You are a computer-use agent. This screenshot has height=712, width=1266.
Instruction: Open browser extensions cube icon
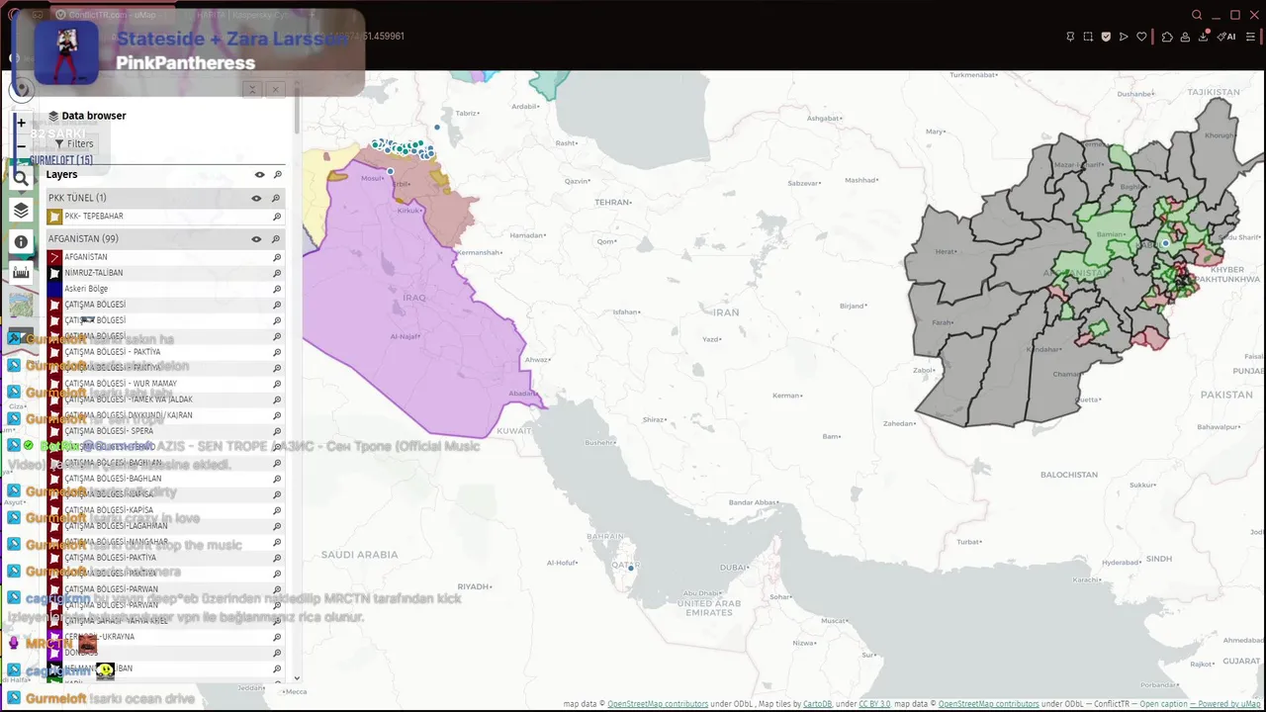coord(1167,37)
